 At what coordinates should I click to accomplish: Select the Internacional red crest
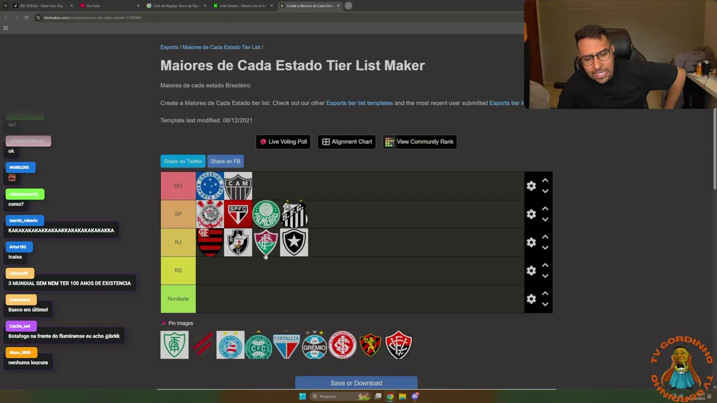pos(342,345)
